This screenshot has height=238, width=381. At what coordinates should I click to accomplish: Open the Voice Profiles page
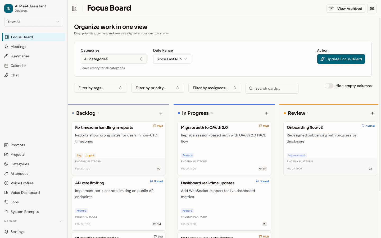coord(22,183)
